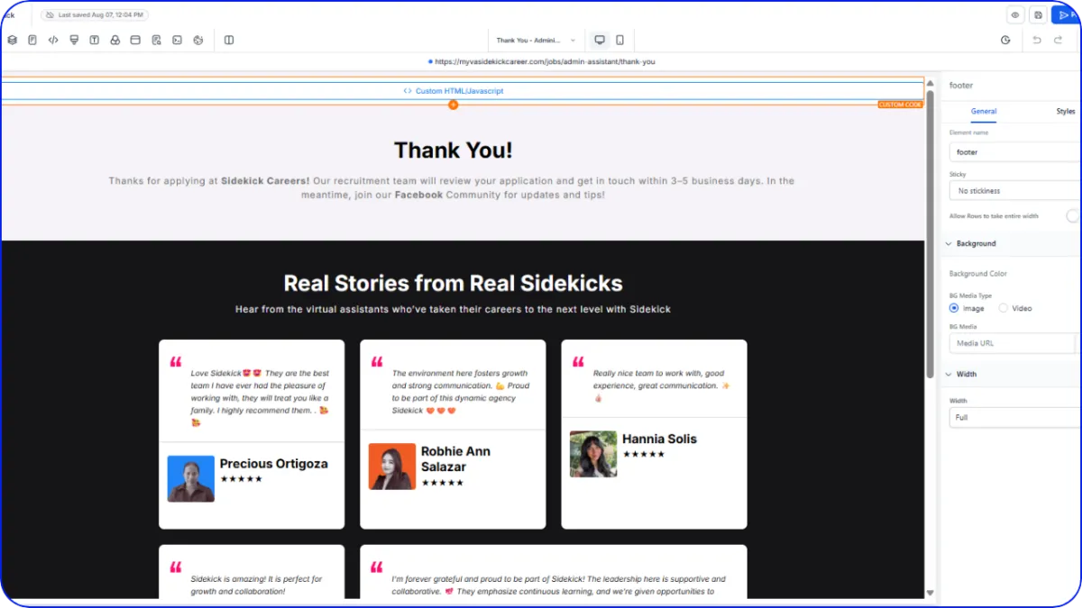This screenshot has height=608, width=1082.
Task: Open the document search icon
Action: click(x=157, y=40)
